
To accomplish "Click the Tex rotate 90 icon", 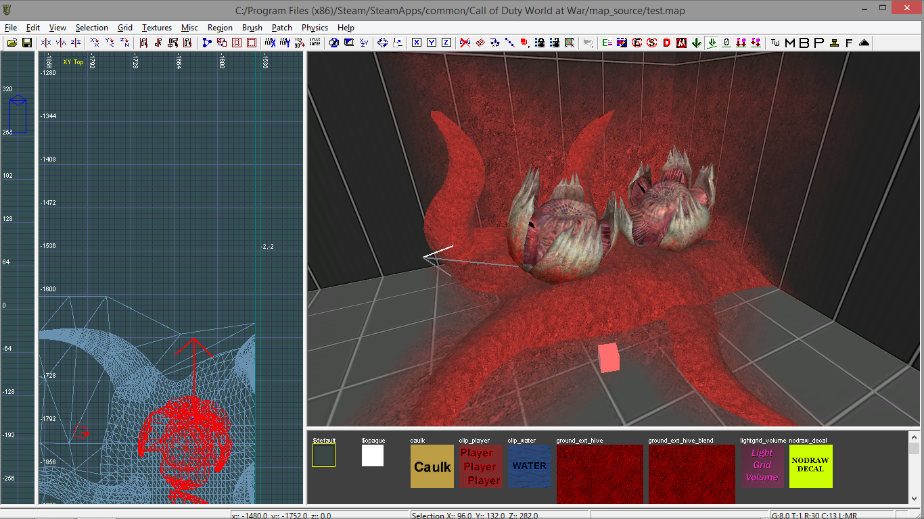I will point(300,43).
